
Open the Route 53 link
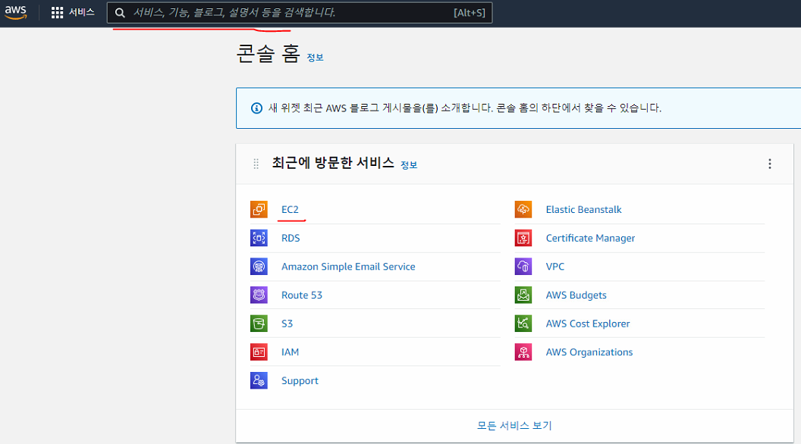302,295
